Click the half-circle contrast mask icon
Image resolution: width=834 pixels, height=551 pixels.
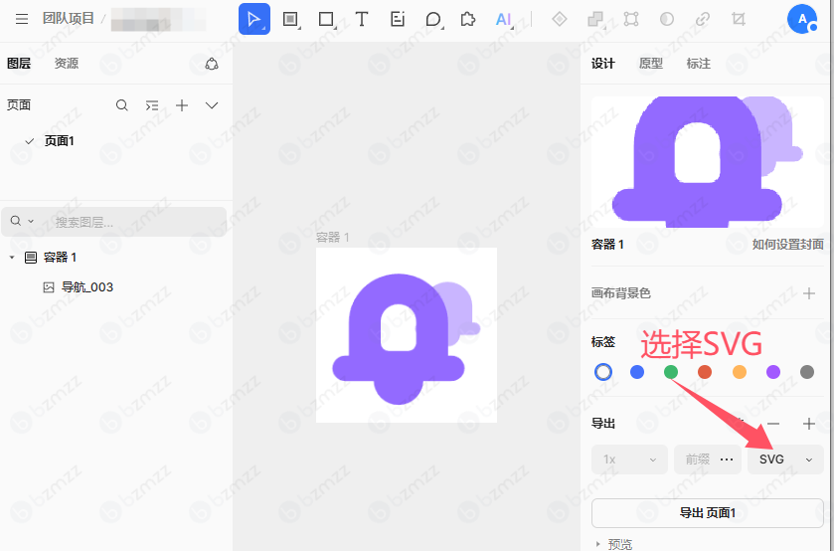click(x=666, y=19)
